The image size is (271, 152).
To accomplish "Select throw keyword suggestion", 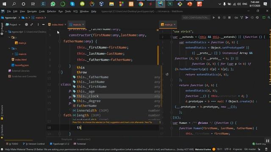I will tap(117, 72).
